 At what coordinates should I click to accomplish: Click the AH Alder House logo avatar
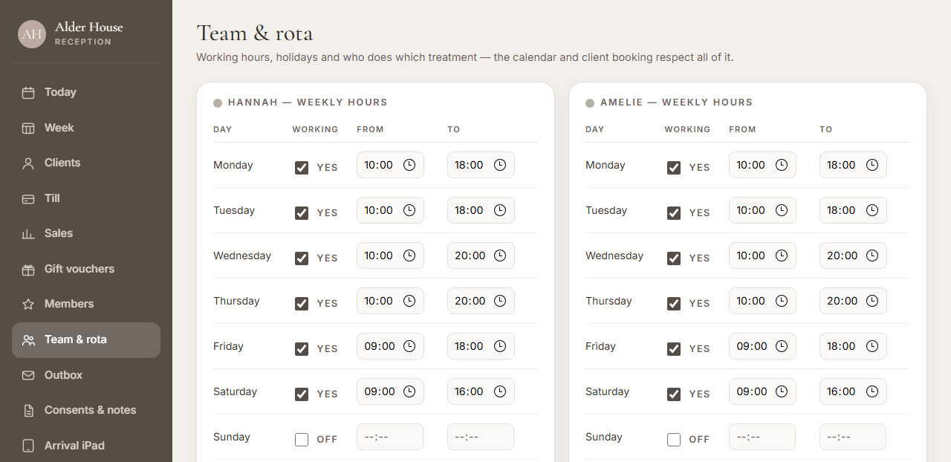click(32, 34)
